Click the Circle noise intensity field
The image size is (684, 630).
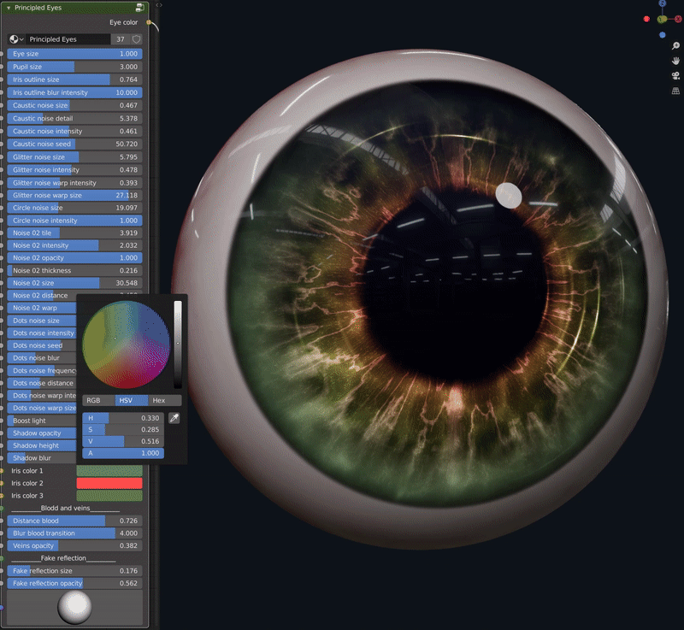coord(74,221)
